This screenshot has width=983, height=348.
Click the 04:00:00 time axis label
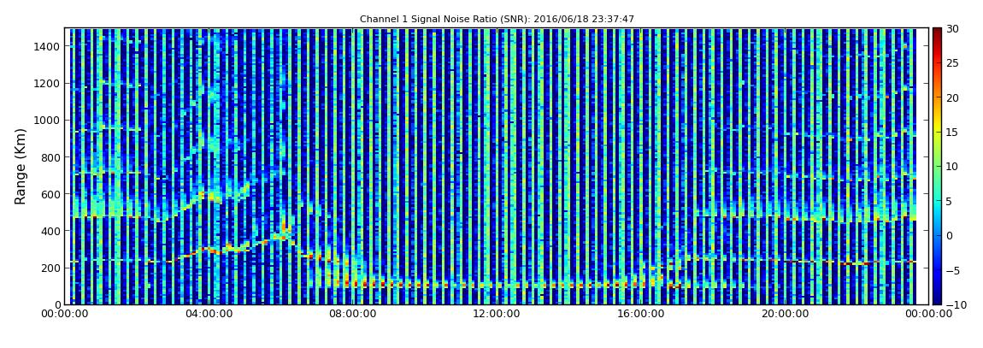click(x=208, y=314)
